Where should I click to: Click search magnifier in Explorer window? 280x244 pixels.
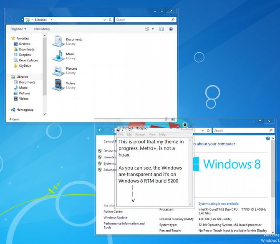173,20
